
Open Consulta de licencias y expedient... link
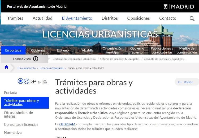tap(165, 59)
